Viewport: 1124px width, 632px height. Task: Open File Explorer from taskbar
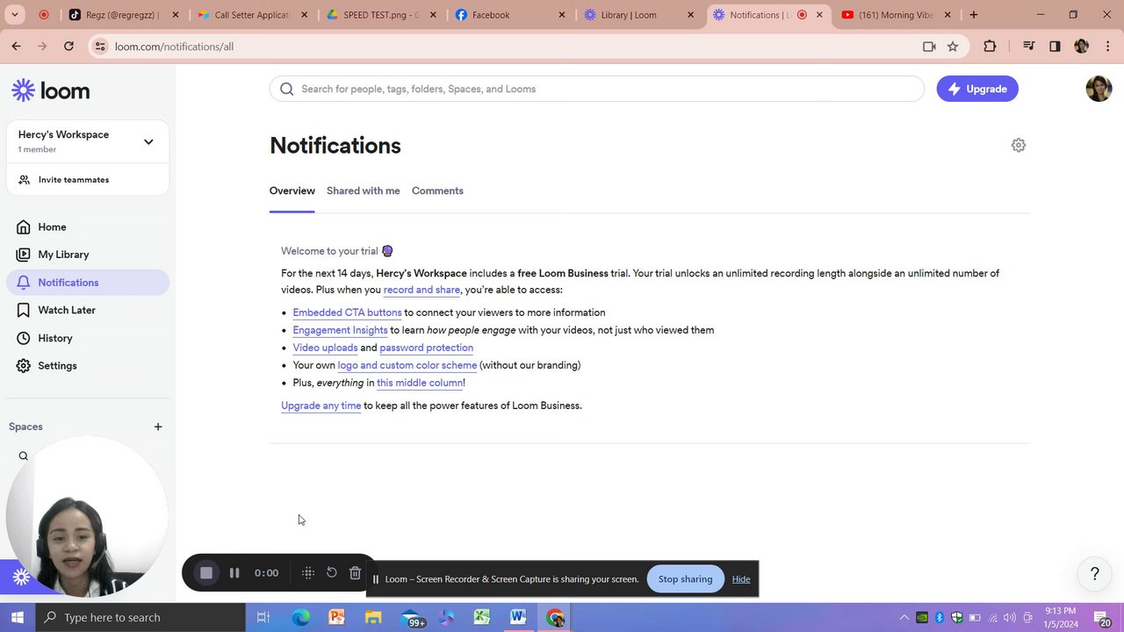point(373,617)
